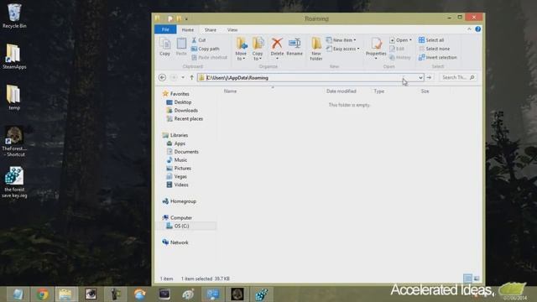Click Select none in ribbon
Image resolution: width=537 pixels, height=302 pixels.
(435, 49)
